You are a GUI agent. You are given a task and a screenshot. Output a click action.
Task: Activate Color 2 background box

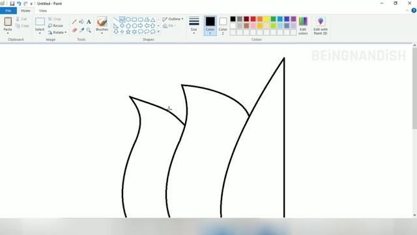tap(223, 25)
